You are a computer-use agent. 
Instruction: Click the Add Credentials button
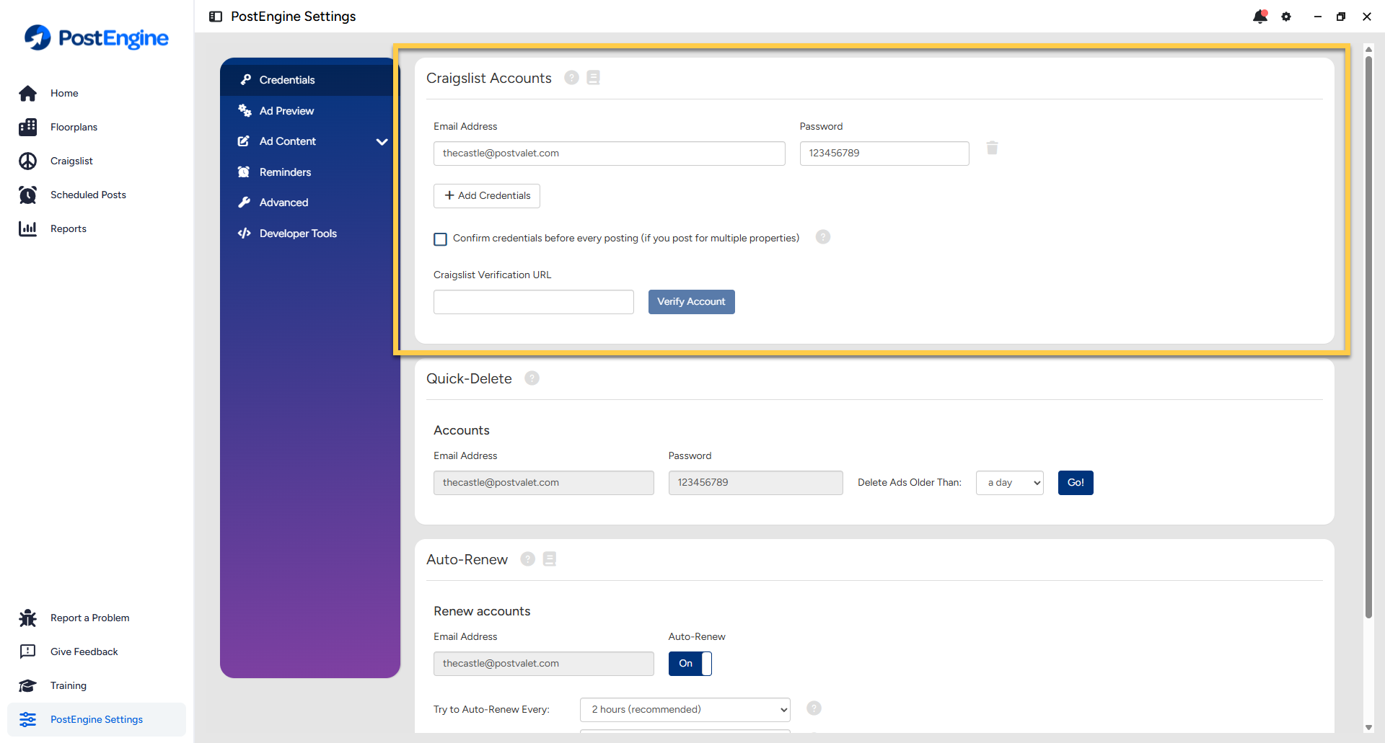click(x=487, y=196)
